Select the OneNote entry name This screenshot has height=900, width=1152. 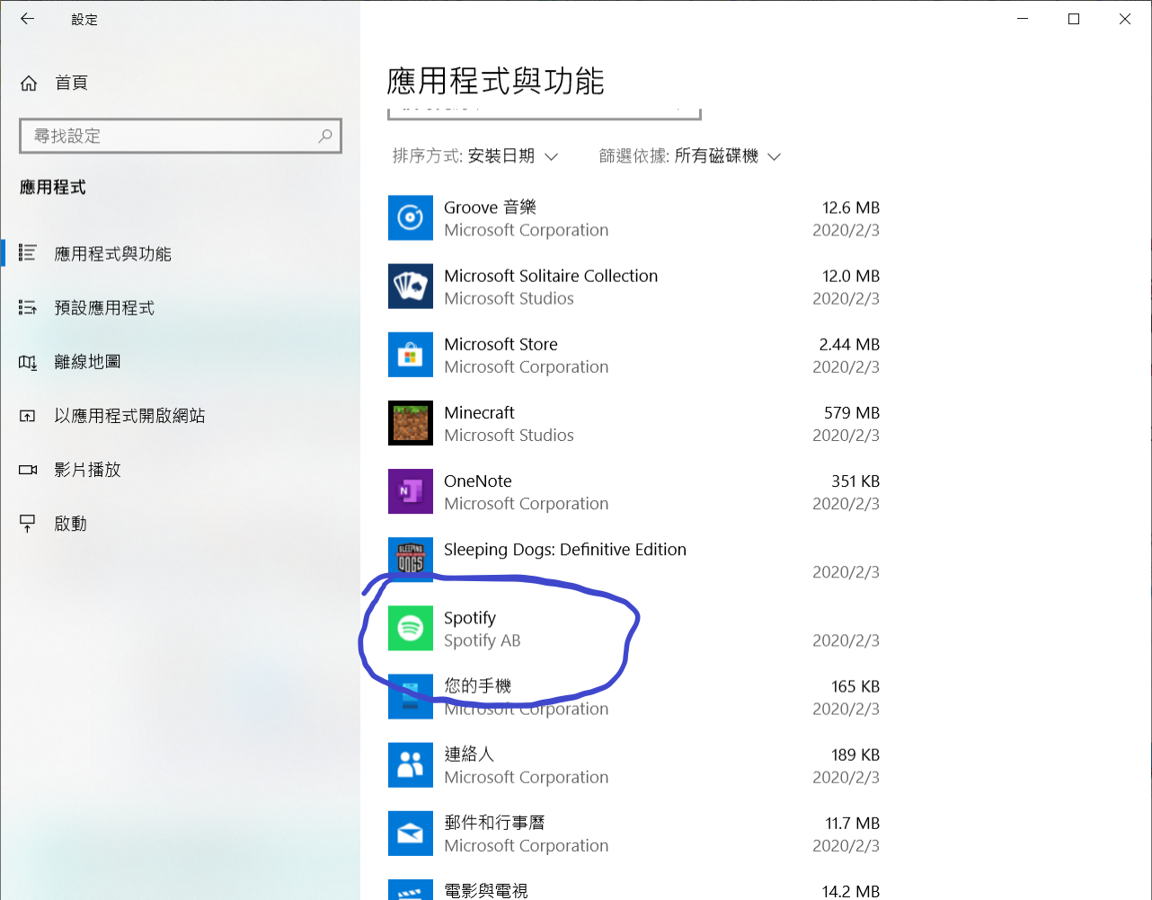tap(478, 481)
